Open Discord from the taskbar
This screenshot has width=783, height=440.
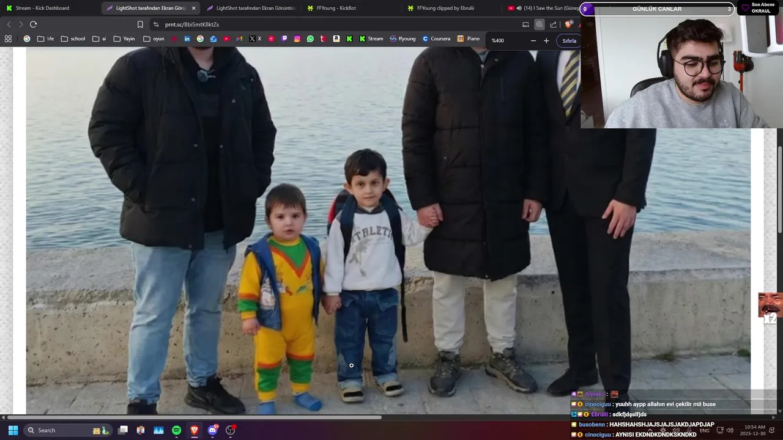(212, 430)
